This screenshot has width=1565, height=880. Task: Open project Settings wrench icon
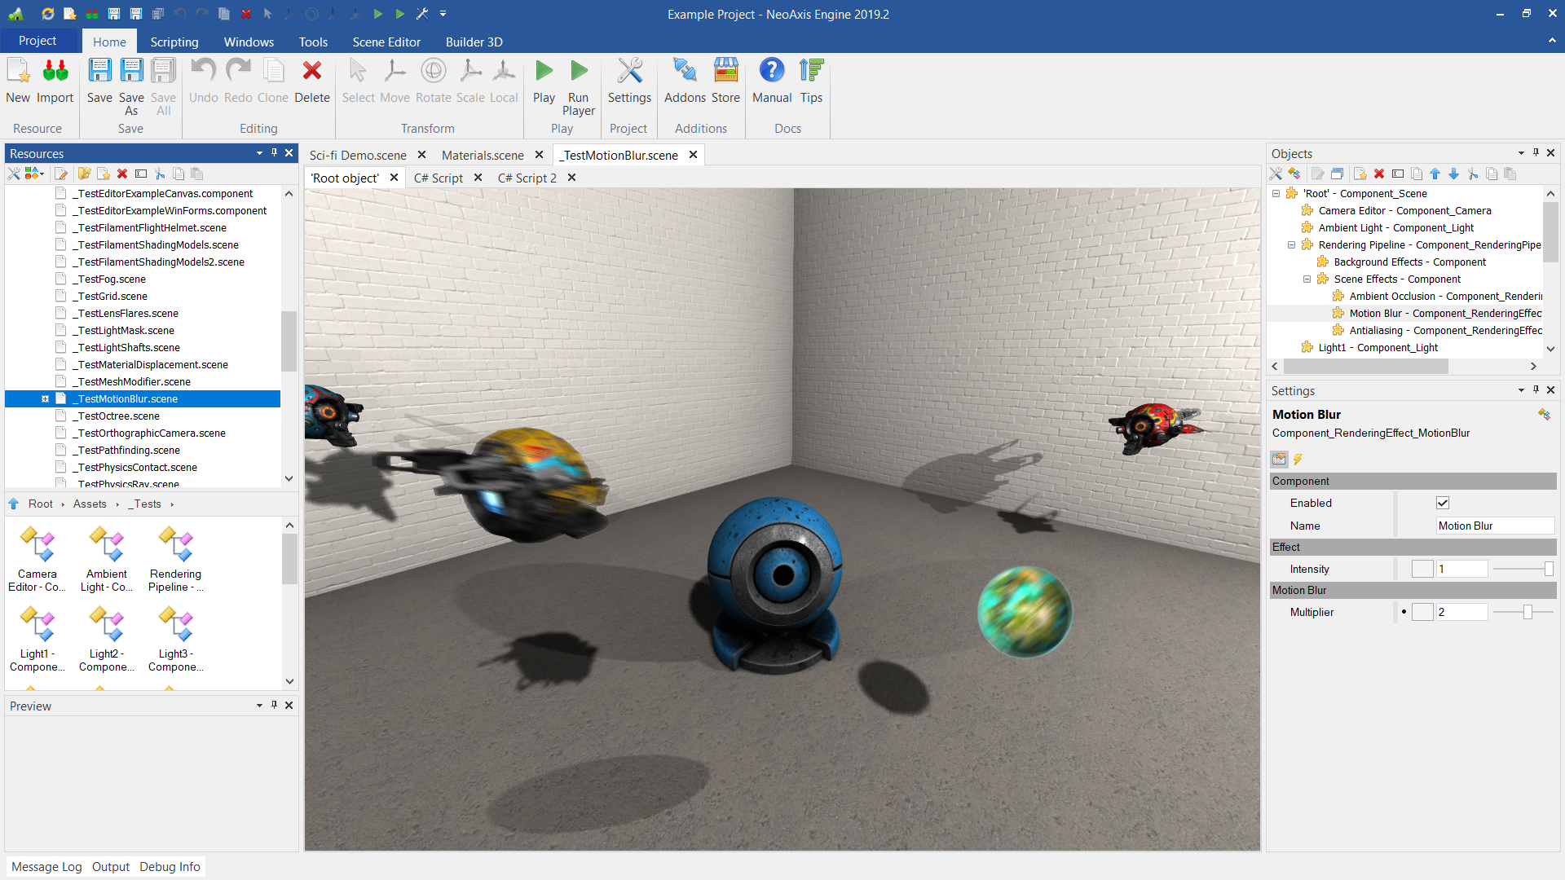coord(629,72)
